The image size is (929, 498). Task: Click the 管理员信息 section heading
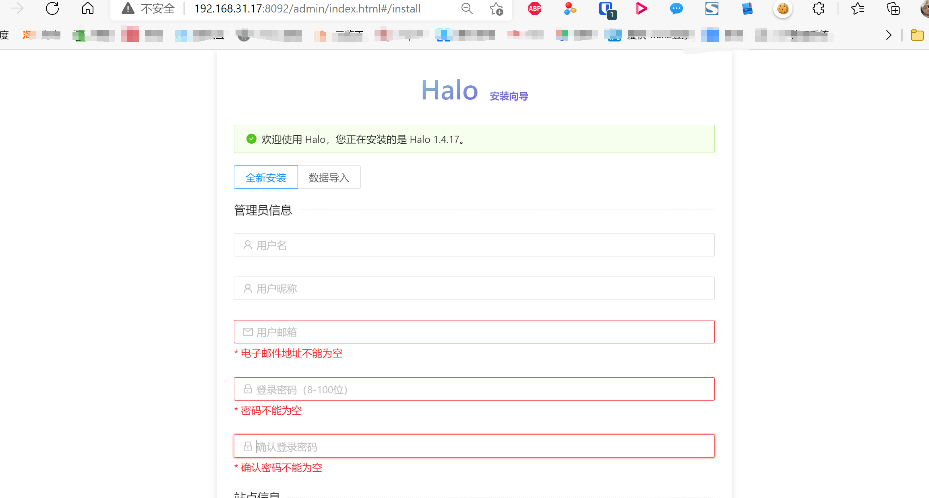pos(263,210)
